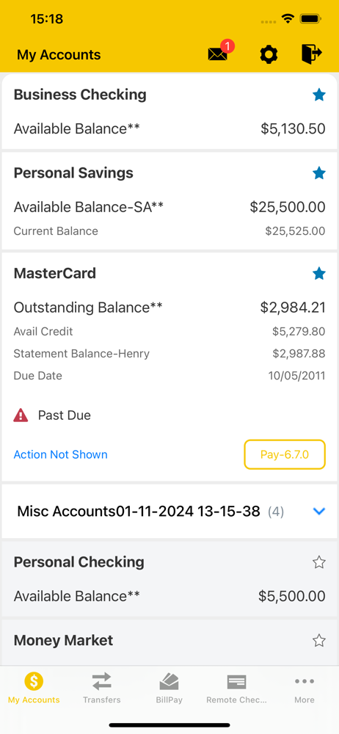Open MasterCard Outstanding Balance details
339x734 pixels.
coord(169,308)
